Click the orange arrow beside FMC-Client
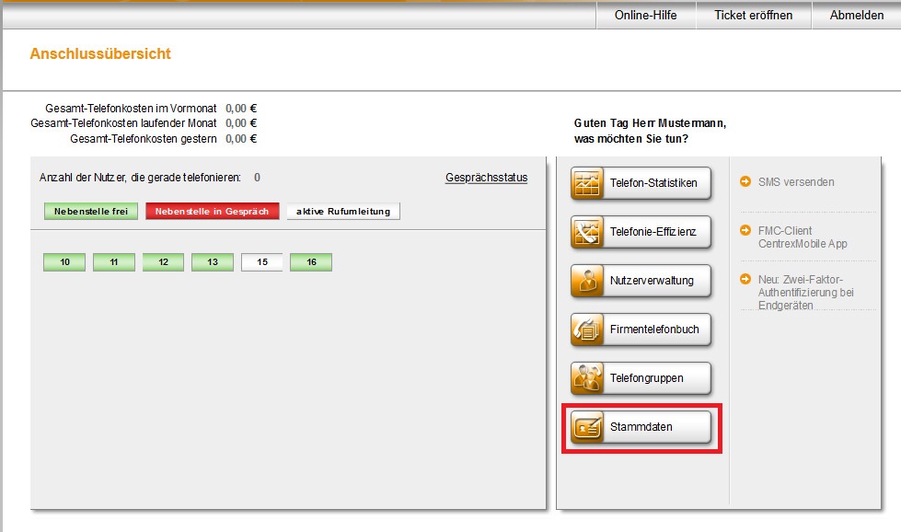This screenshot has height=532, width=901. pyautogui.click(x=745, y=231)
